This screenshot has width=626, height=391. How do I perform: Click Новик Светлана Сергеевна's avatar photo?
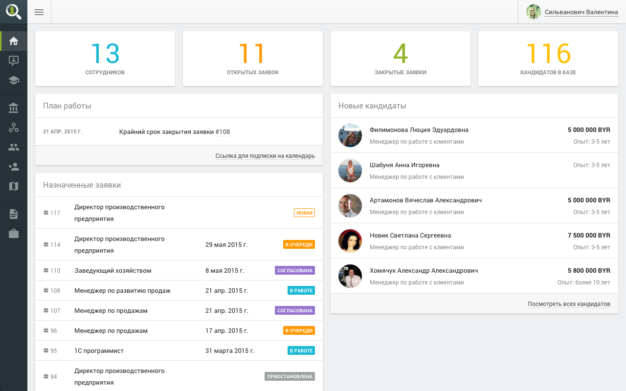[x=350, y=241]
